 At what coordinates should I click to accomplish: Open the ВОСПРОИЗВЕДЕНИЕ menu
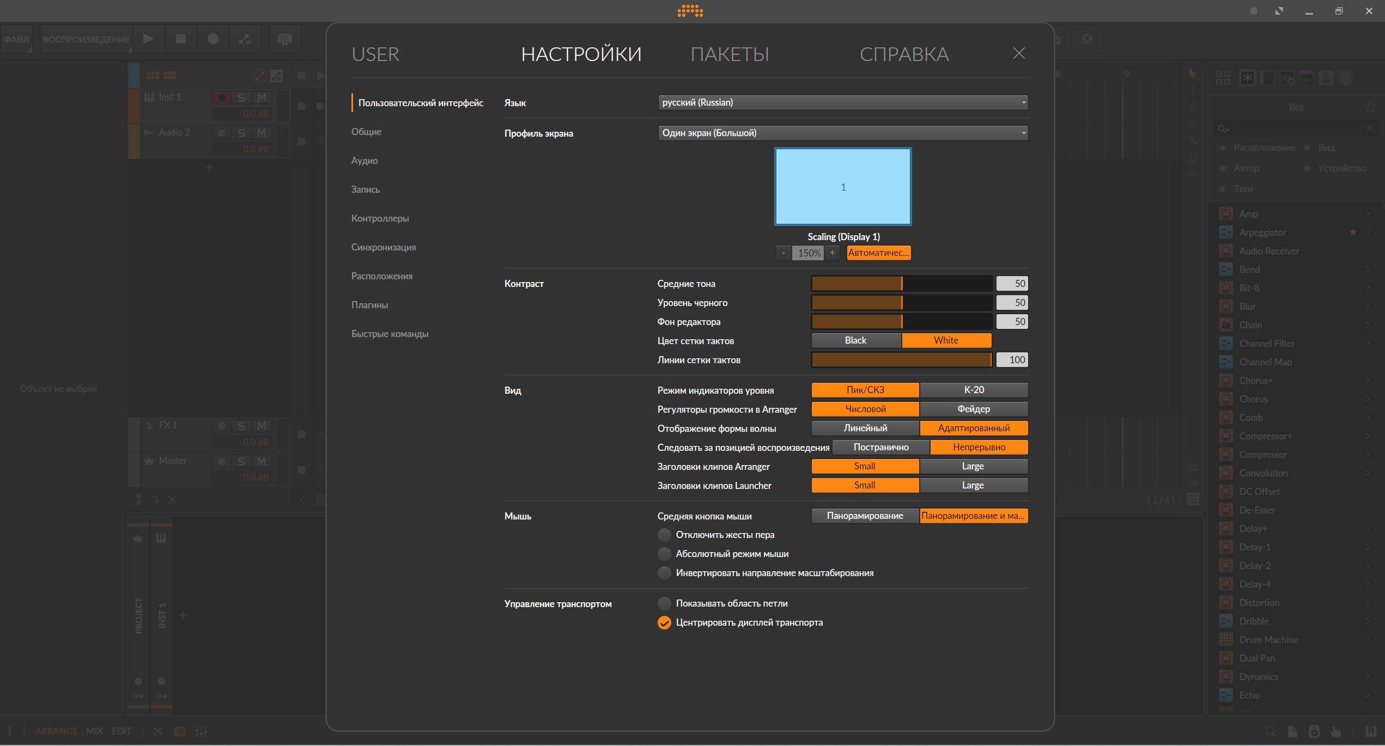tap(86, 39)
